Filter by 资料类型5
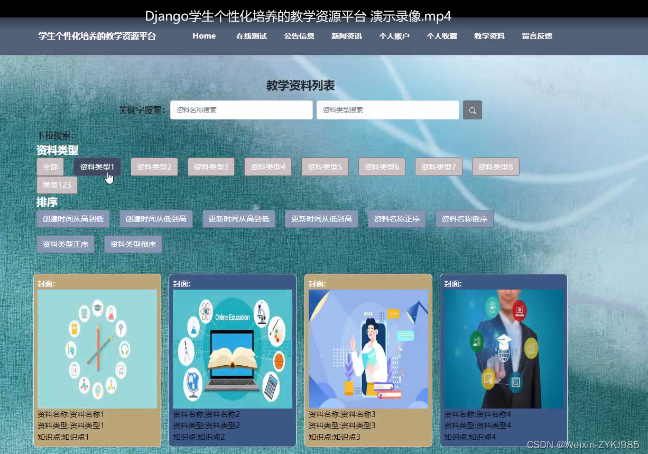 (x=325, y=167)
